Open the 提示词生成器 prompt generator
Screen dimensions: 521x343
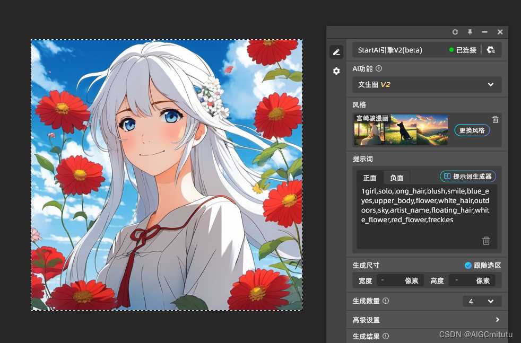[467, 176]
